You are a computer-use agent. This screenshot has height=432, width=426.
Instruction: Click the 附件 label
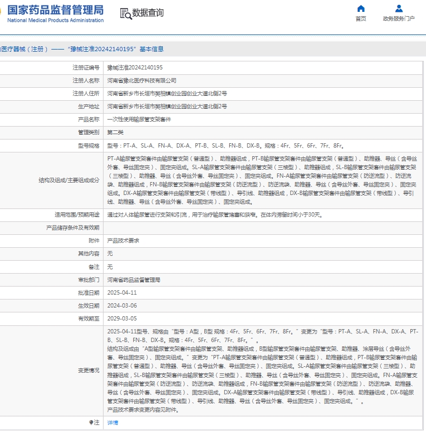[x=94, y=241]
